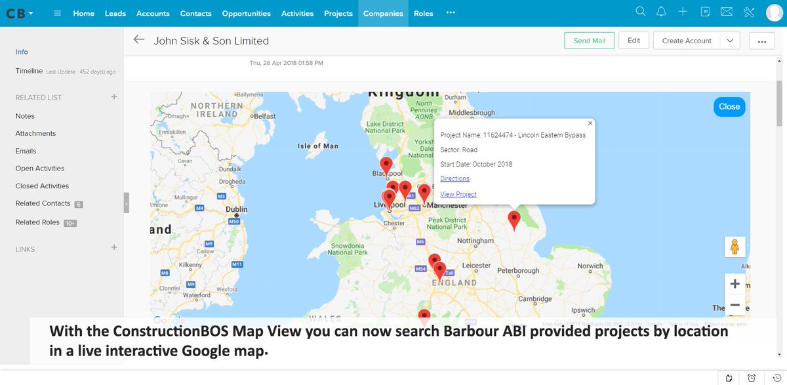The width and height of the screenshot is (787, 385).
Task: Add a related list with the plus icon
Action: coord(114,97)
